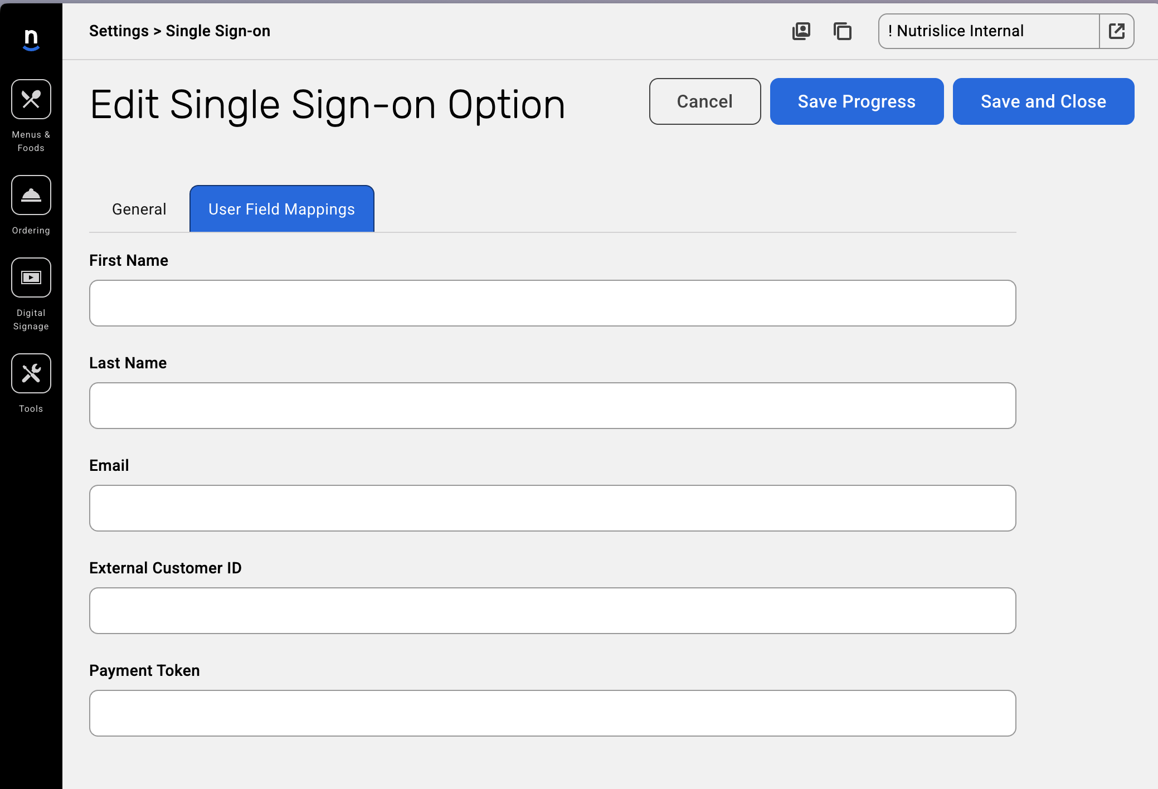
Task: Click the copy pages icon in header
Action: (843, 31)
